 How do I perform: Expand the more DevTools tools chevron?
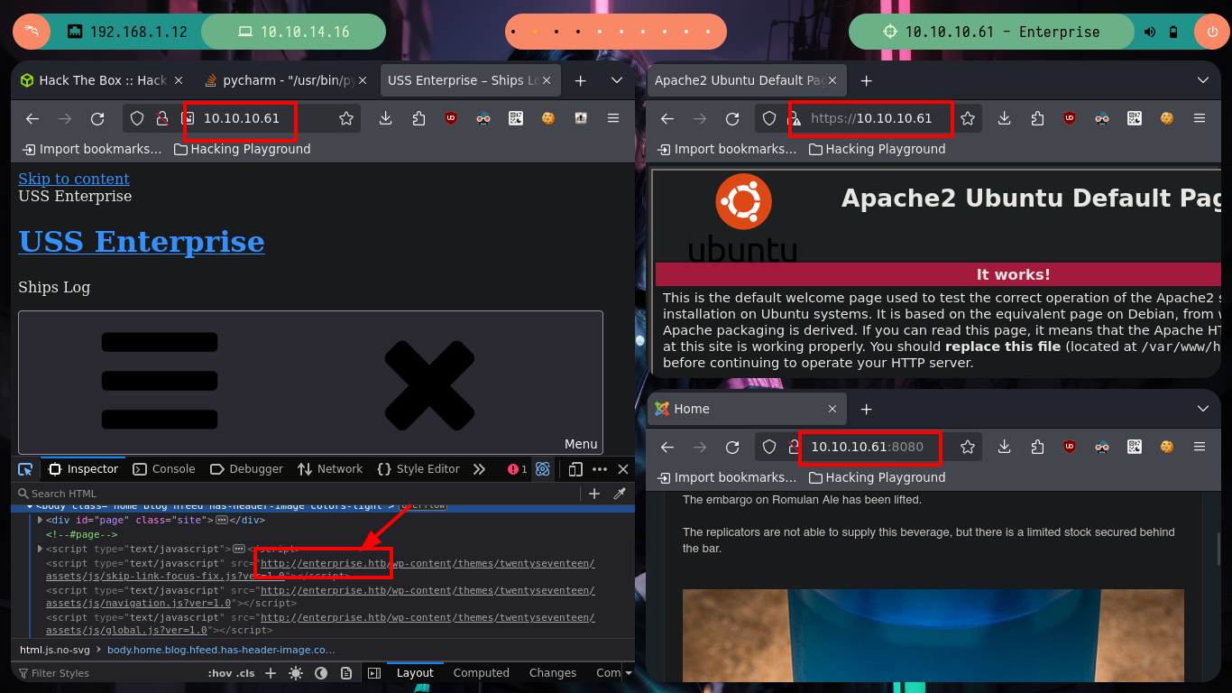click(x=479, y=469)
